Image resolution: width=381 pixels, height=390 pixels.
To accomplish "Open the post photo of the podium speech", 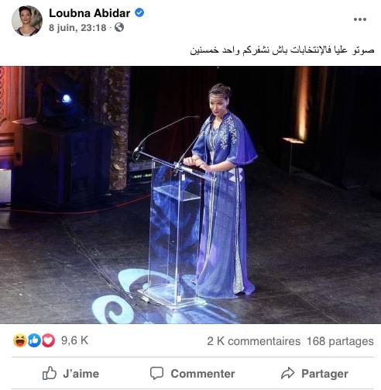I will (190, 195).
